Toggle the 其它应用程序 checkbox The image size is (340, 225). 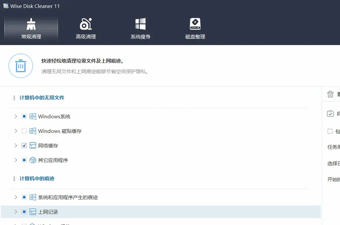24,160
